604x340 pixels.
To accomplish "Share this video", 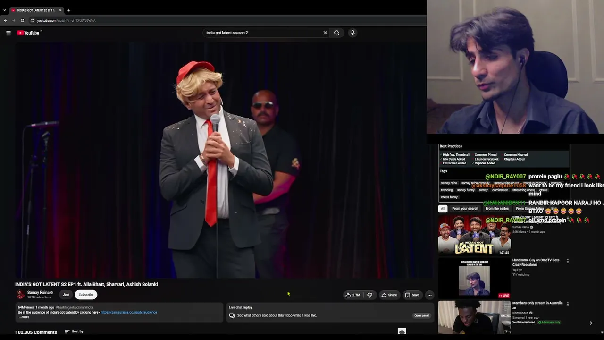I will 389,295.
